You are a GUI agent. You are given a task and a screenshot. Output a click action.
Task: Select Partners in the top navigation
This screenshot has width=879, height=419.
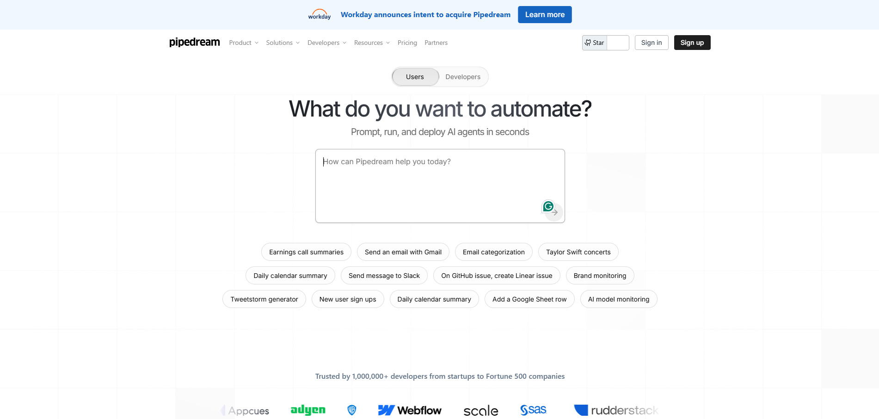coord(436,43)
